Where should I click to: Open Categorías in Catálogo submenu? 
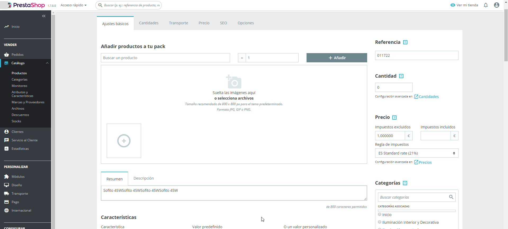(x=20, y=80)
